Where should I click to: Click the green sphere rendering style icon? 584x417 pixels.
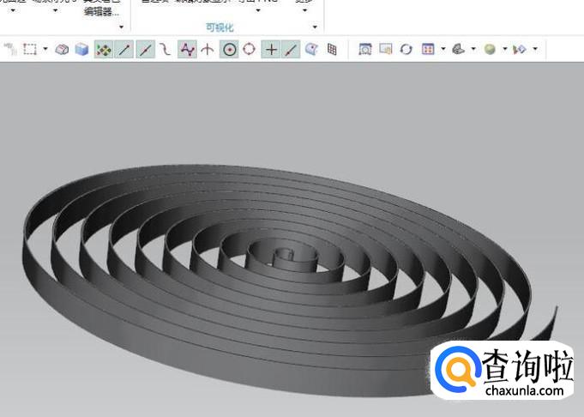coord(490,50)
